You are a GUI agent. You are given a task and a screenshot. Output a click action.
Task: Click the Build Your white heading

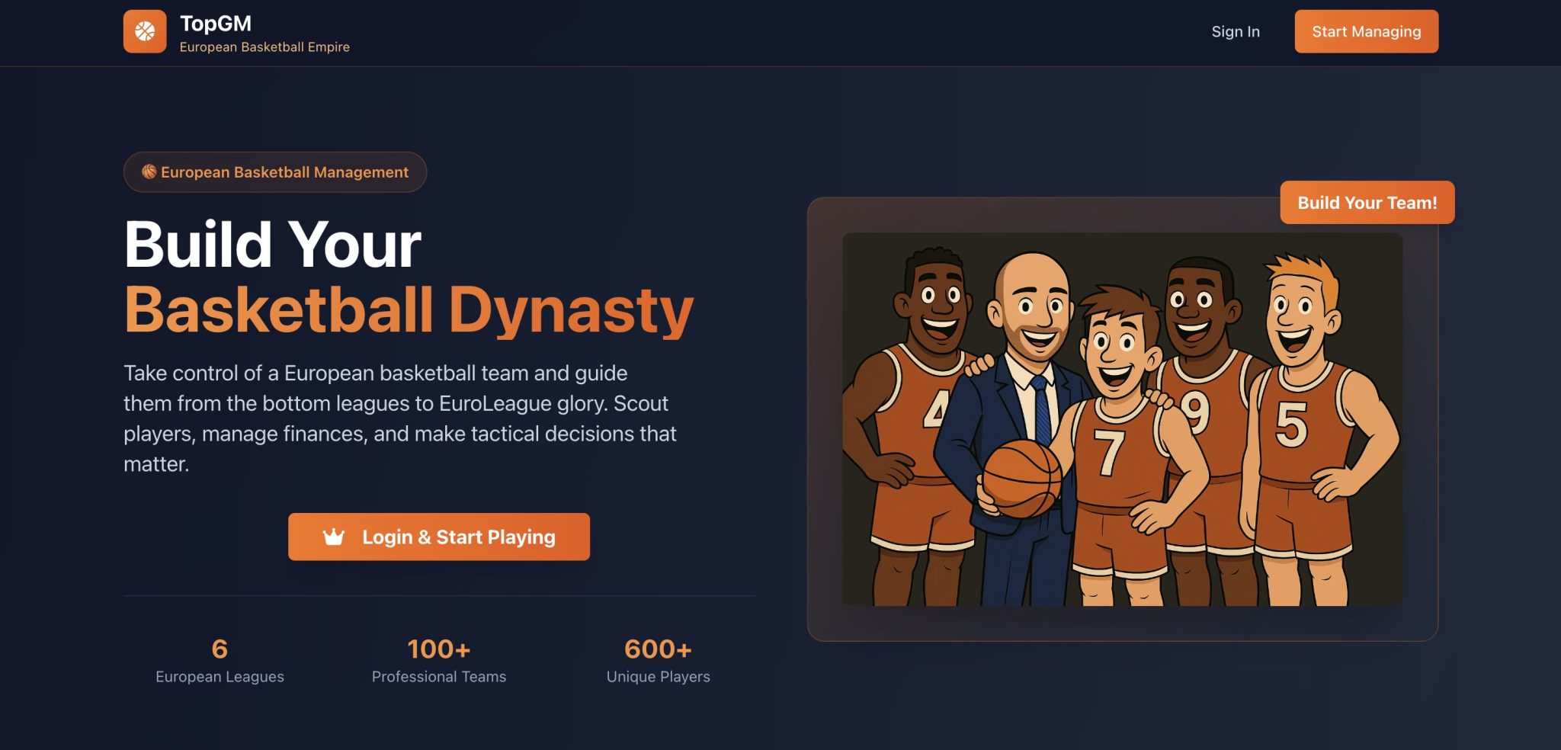273,245
